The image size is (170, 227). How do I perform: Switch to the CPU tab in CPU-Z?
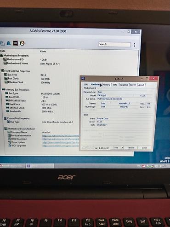pyautogui.click(x=86, y=84)
